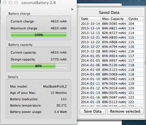Collapse saved data drawer with triangle arrow

click(72, 10)
